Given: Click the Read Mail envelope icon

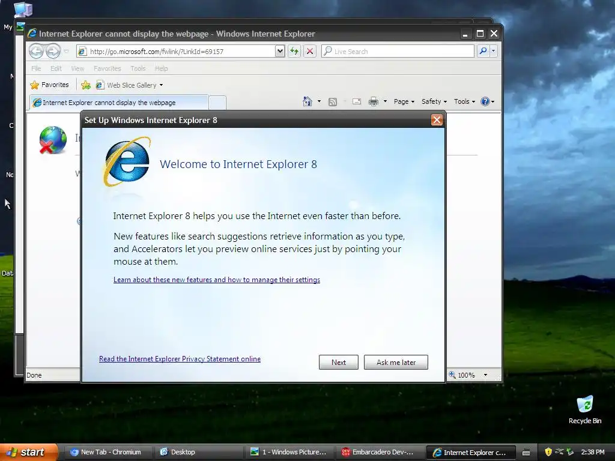Looking at the screenshot, I should (357, 101).
